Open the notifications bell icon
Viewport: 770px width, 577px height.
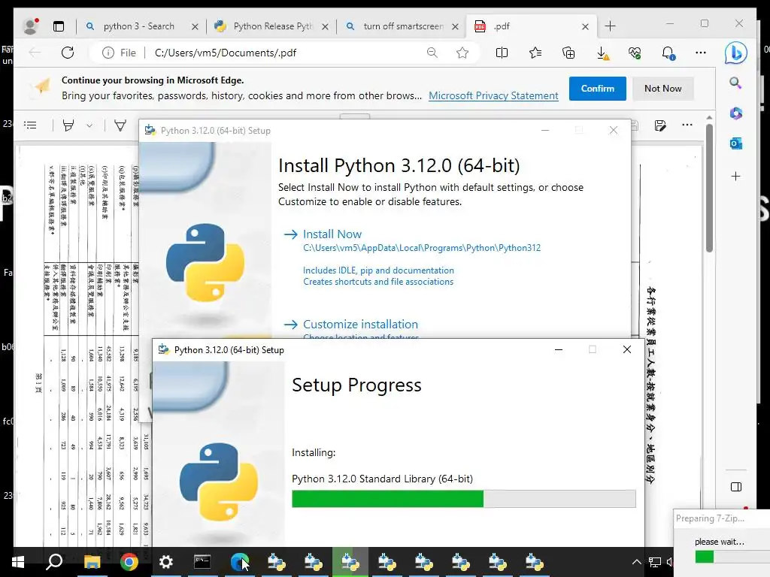(668, 53)
